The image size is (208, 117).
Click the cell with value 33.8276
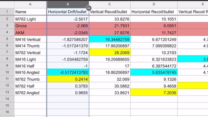110,19
